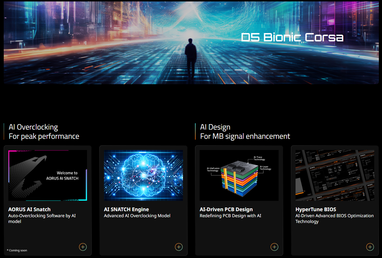Expand the AI-Driven PCB Design plus icon
Viewport: 382px width, 258px height.
click(274, 247)
